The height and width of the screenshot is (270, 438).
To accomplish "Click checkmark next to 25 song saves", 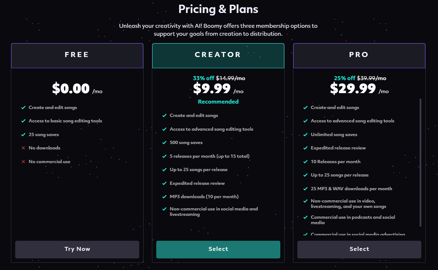I will (x=23, y=135).
